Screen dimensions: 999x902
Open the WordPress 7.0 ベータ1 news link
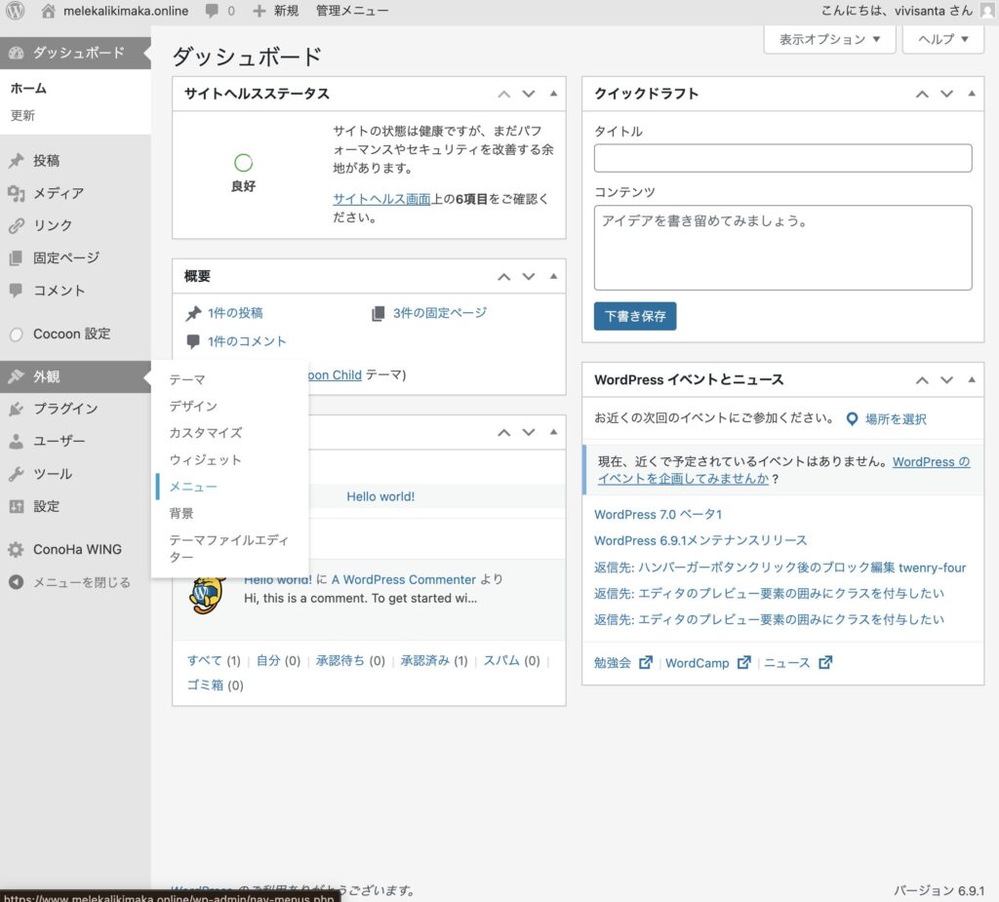pos(658,514)
